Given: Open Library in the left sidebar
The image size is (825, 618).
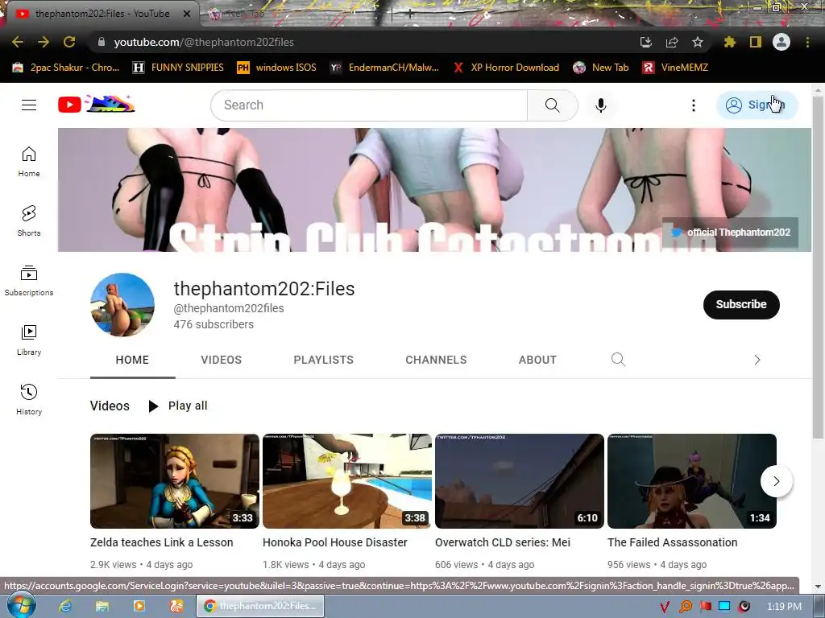Looking at the screenshot, I should pos(29,340).
